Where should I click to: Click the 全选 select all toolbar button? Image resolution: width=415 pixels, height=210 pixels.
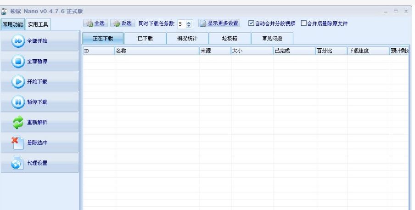[x=95, y=23]
